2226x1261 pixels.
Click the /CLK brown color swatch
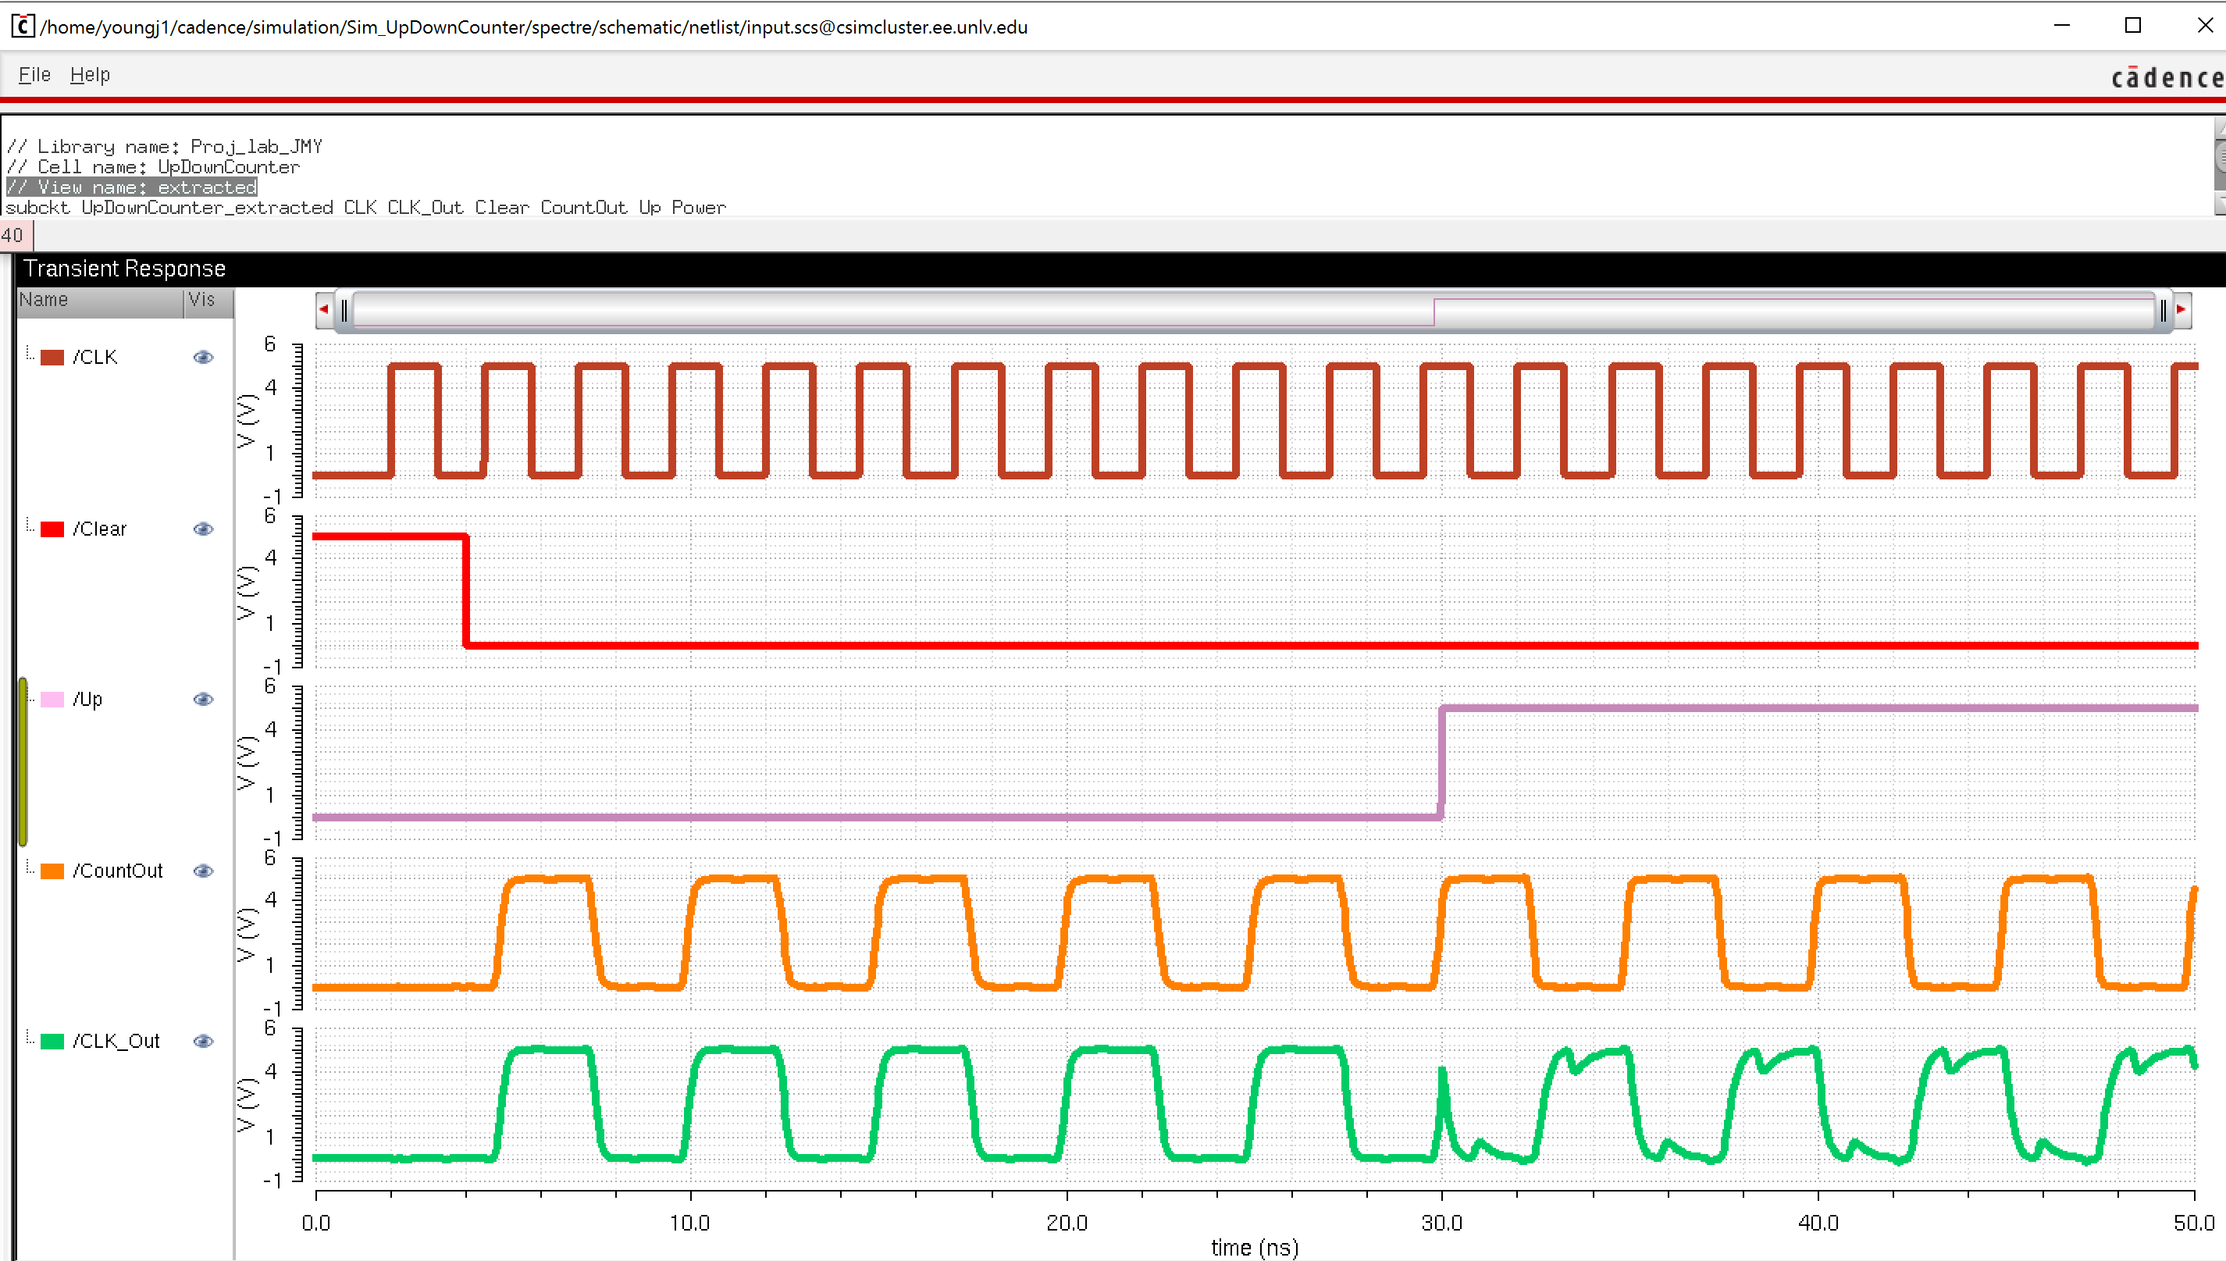click(x=53, y=358)
